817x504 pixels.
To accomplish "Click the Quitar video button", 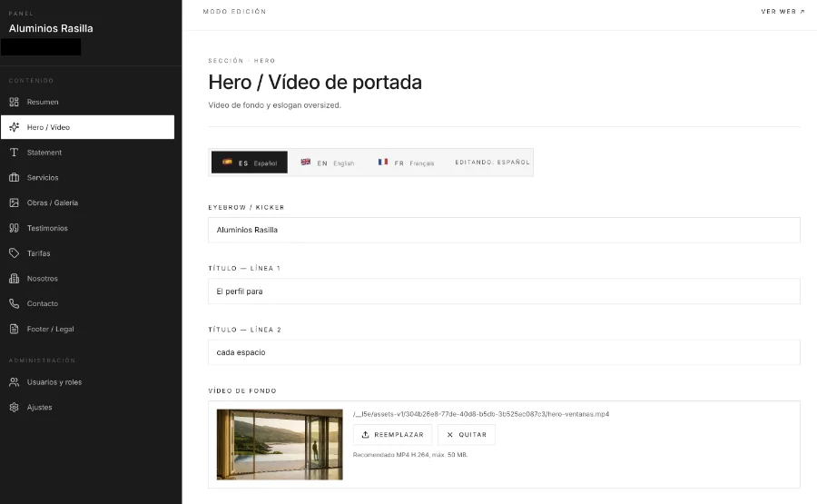I will 467,435.
